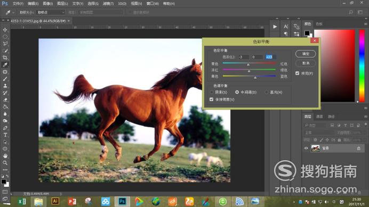Toggle the Preview checkbox in Color Balance
Screen dimensions: 369x207
click(297, 73)
